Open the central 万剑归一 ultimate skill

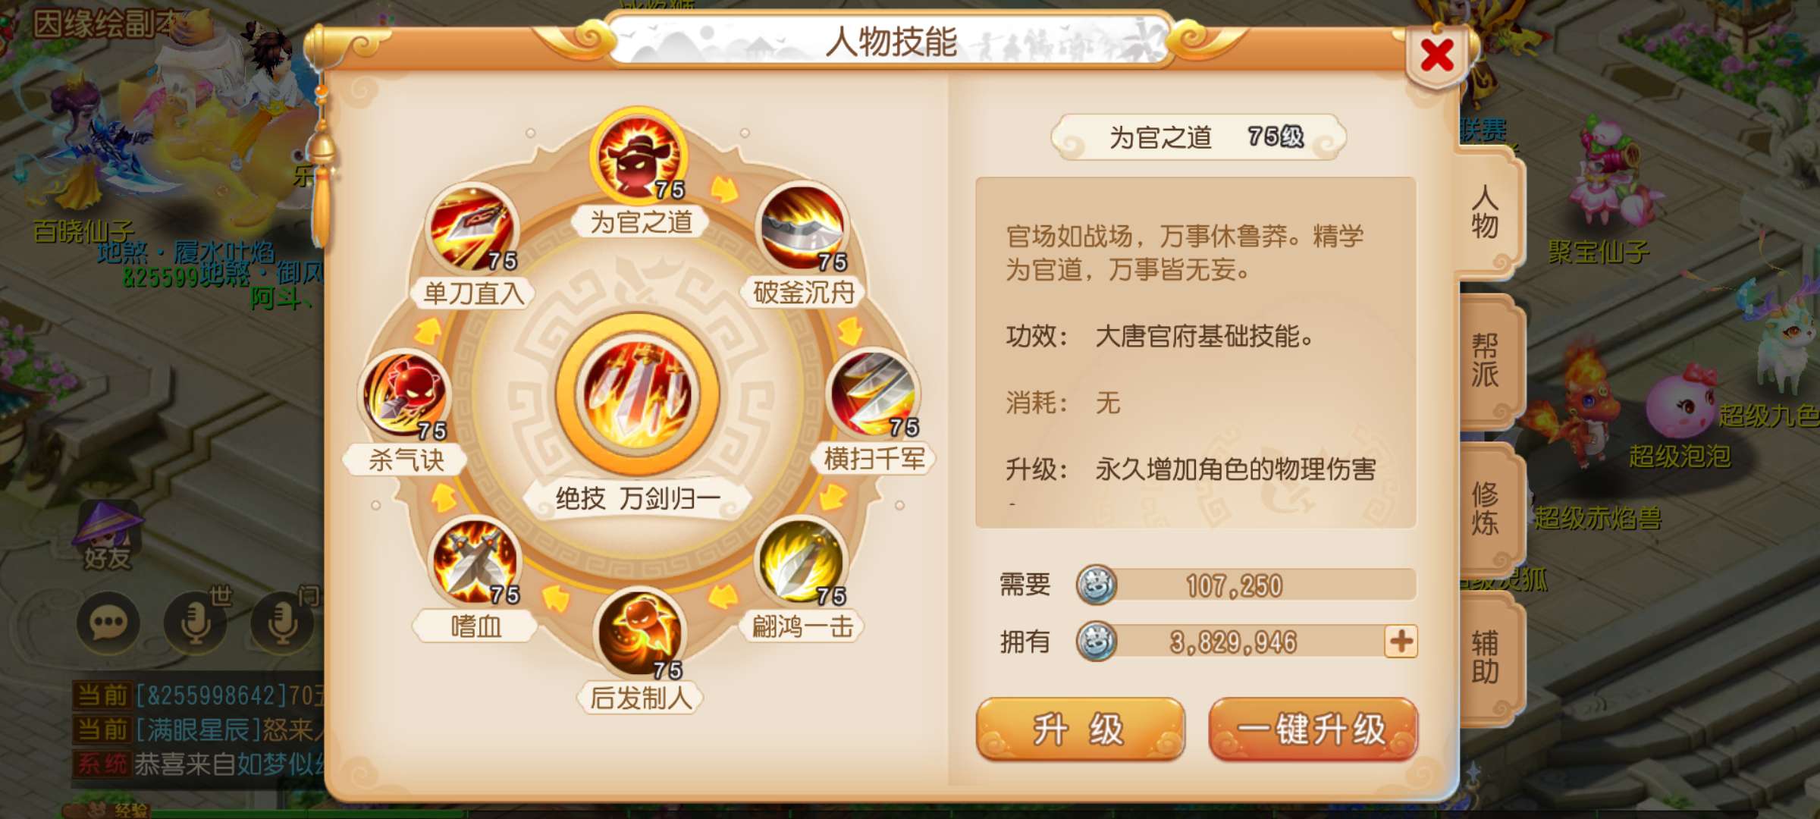click(x=637, y=395)
